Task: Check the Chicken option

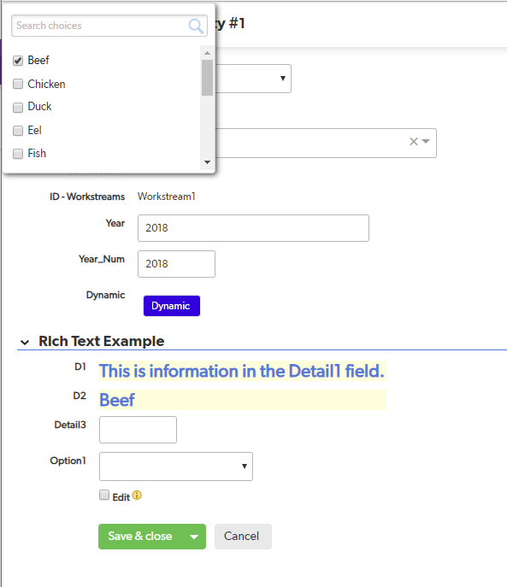Action: click(18, 84)
